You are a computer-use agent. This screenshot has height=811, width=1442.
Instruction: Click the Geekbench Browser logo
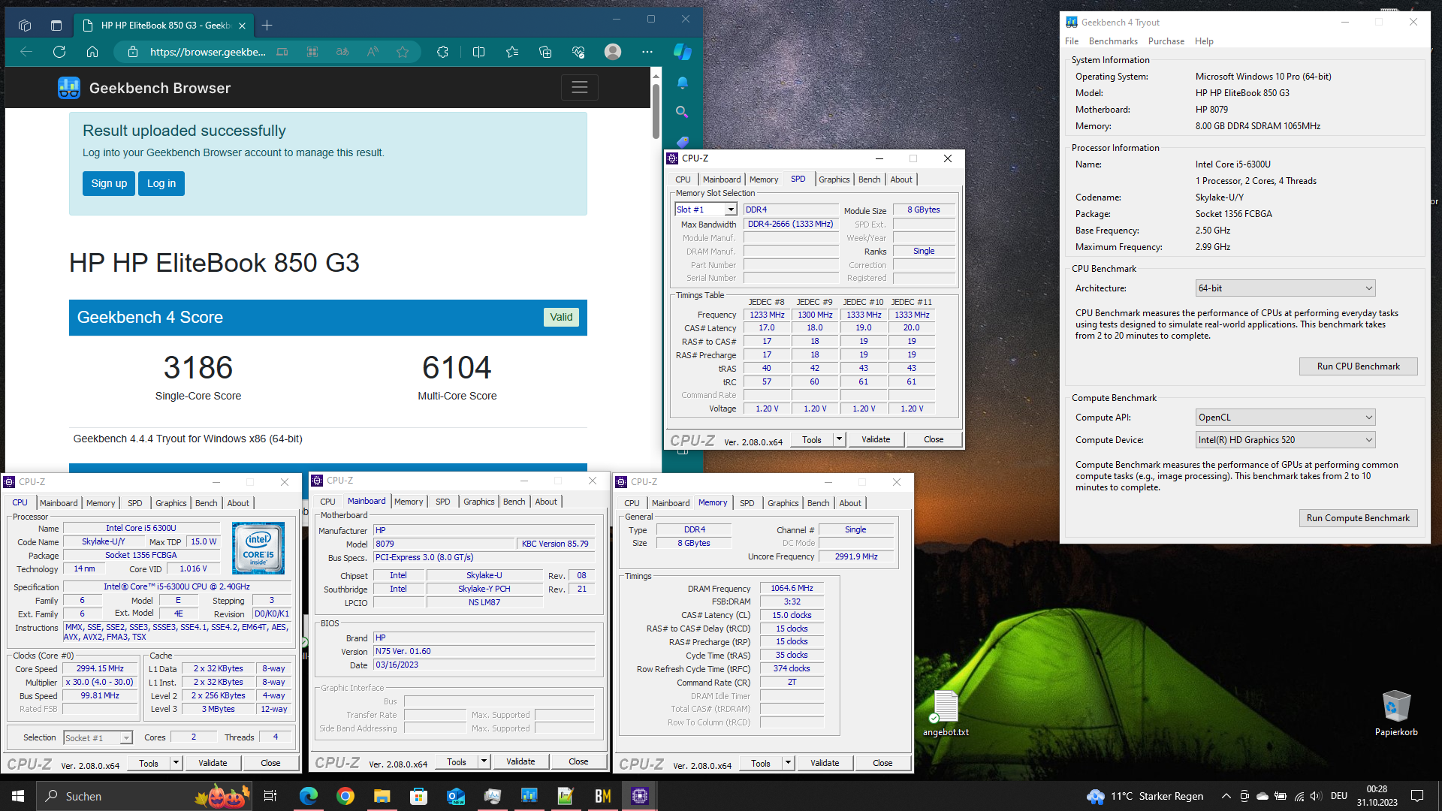pos(69,88)
